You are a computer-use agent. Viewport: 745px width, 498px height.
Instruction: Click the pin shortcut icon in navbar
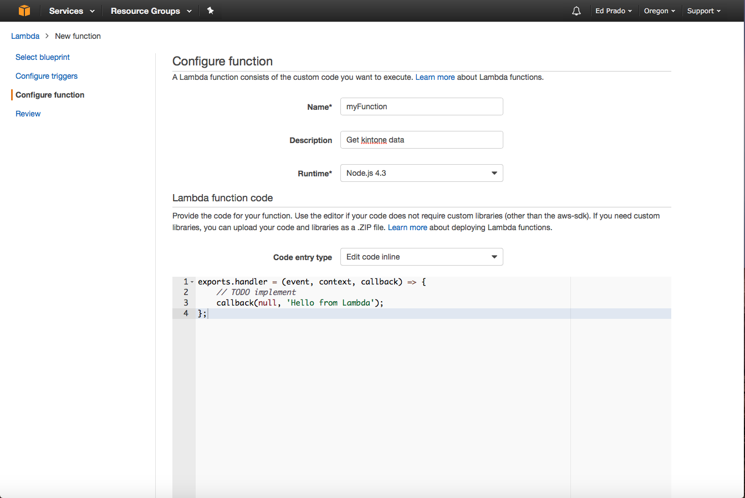click(x=211, y=11)
